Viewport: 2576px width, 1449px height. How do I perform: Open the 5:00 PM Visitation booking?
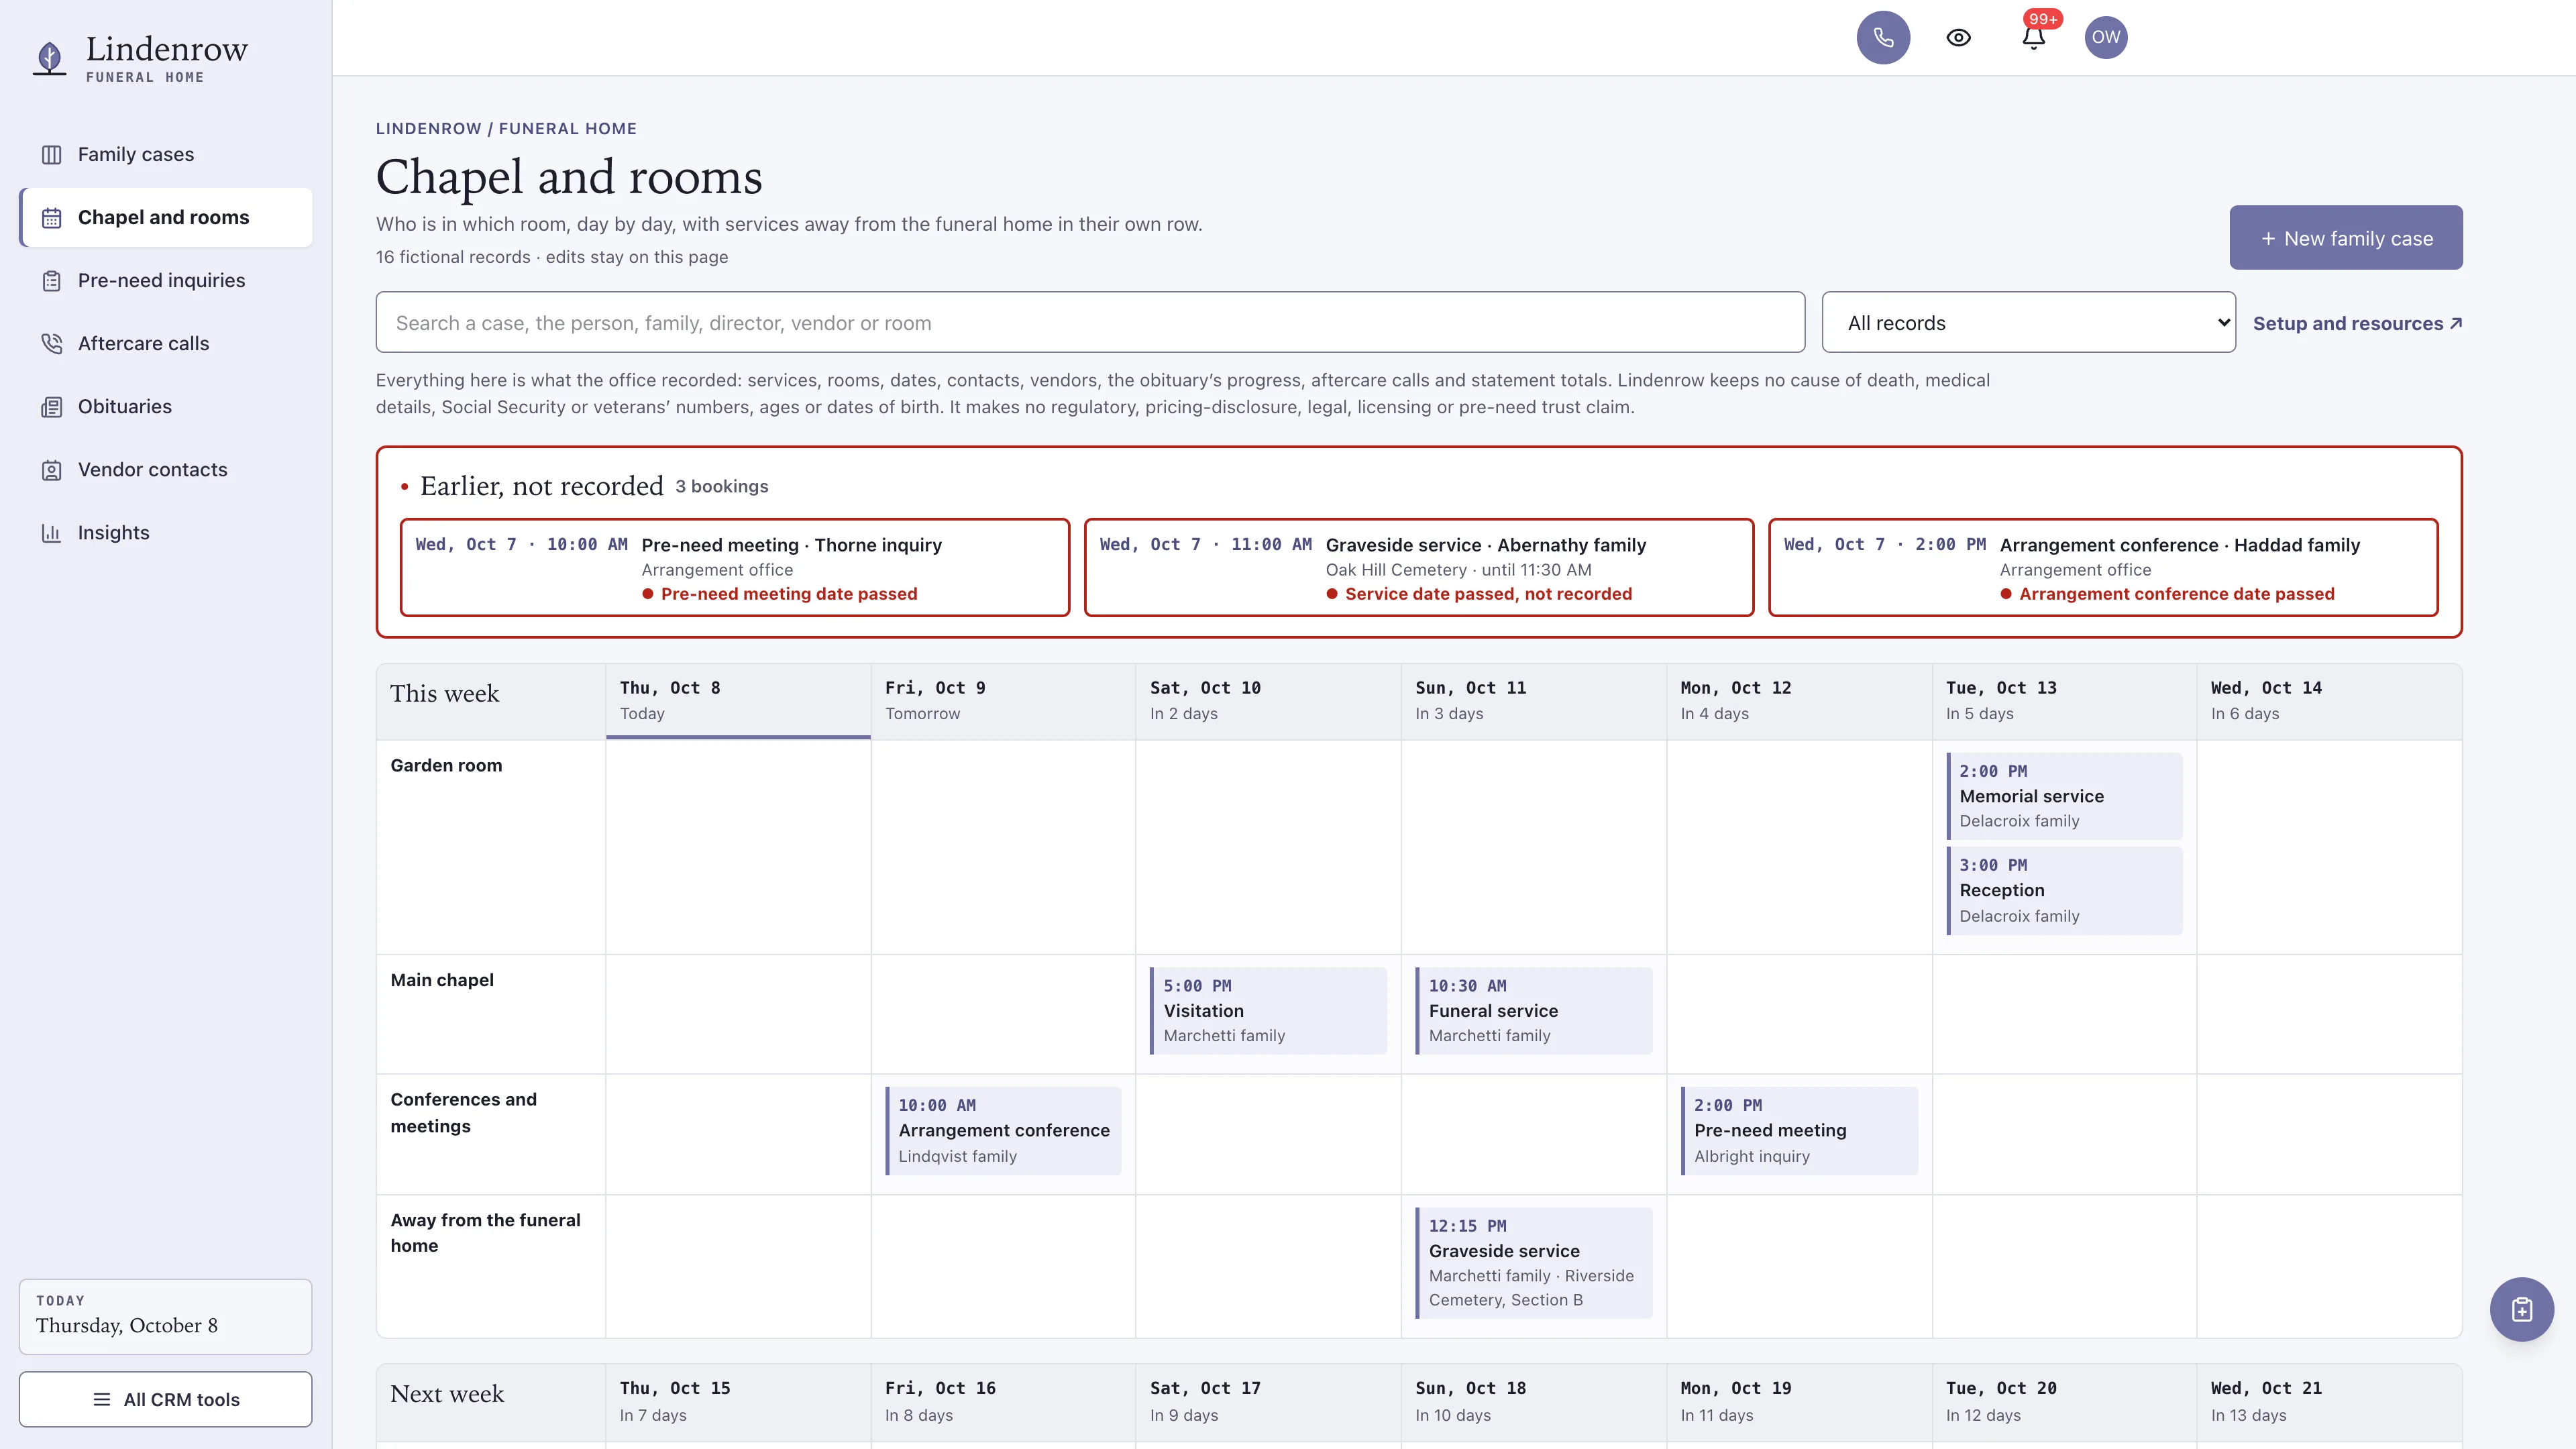click(1268, 1010)
